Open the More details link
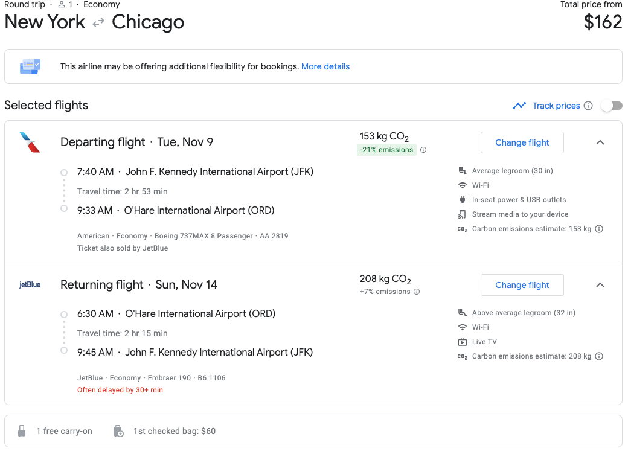Screen dimensions: 628x451 pyautogui.click(x=325, y=66)
